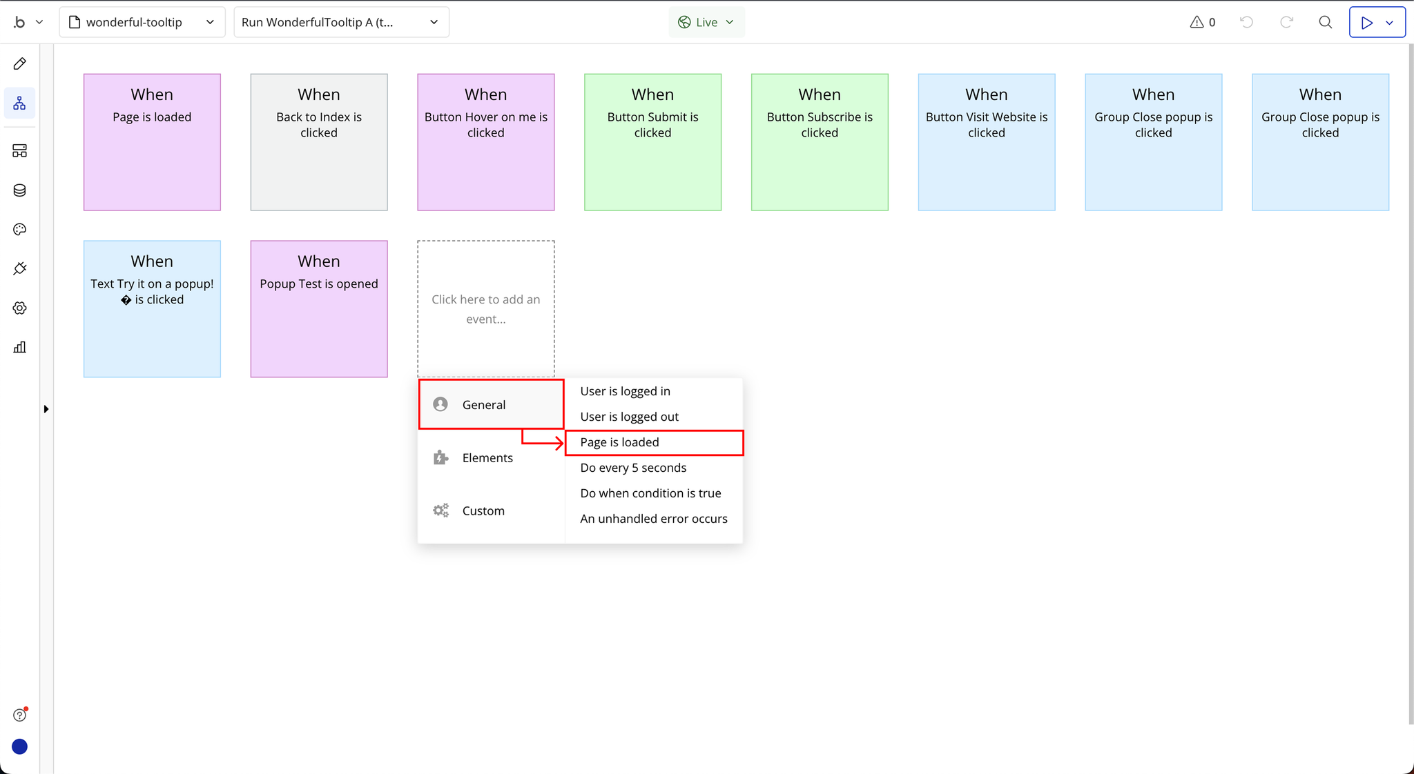Open the Design tab pencil icon
Image resolution: width=1414 pixels, height=774 pixels.
[19, 64]
